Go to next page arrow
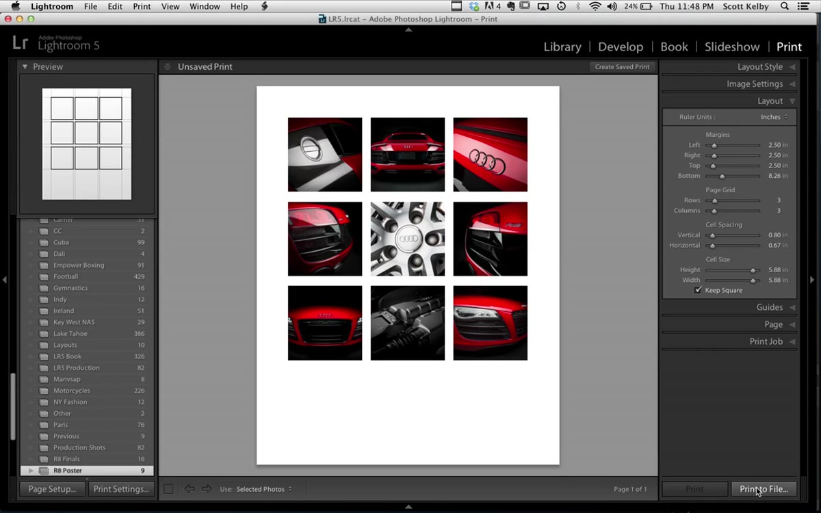 tap(206, 489)
